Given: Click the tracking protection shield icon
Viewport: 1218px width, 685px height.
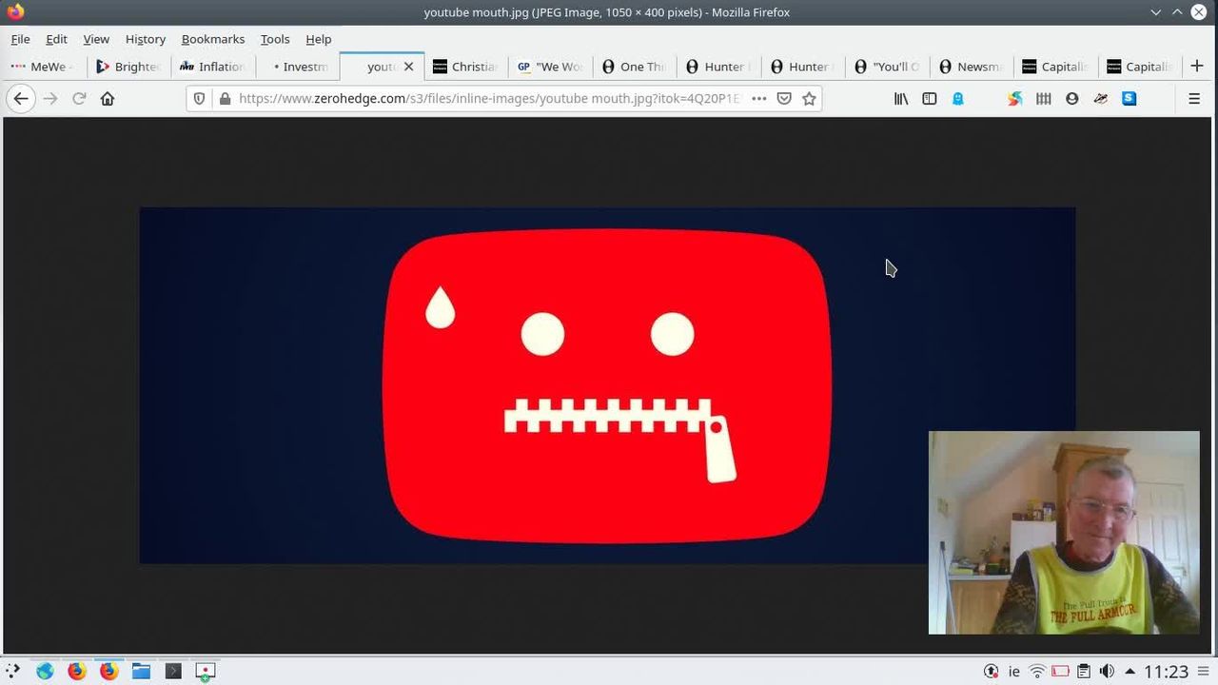Looking at the screenshot, I should (x=199, y=99).
